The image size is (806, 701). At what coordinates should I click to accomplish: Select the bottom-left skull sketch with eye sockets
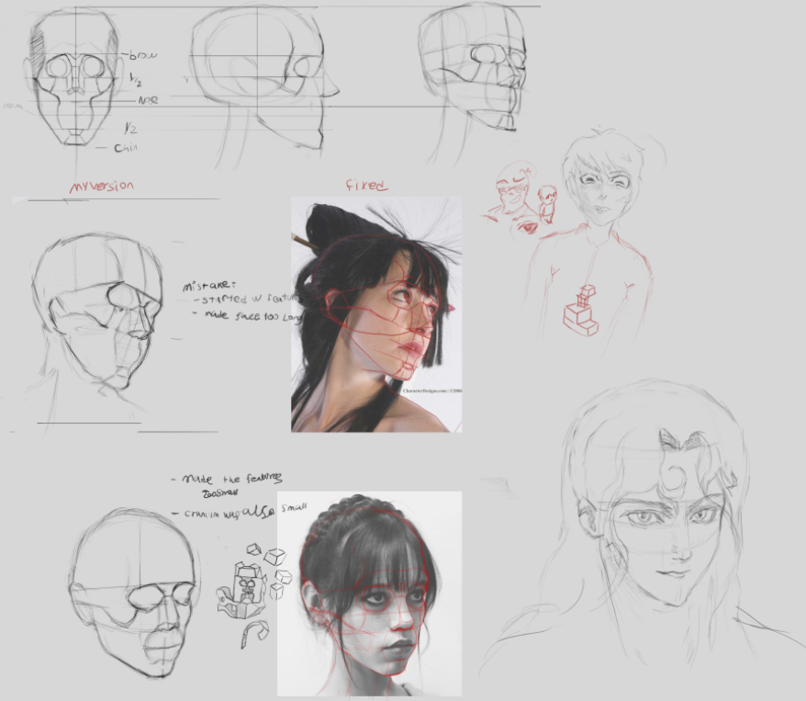tap(132, 593)
